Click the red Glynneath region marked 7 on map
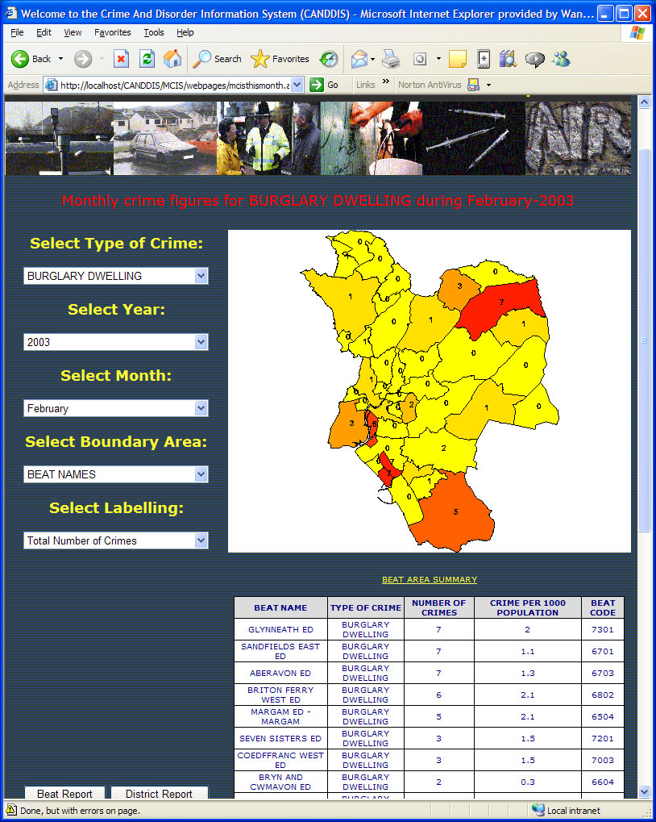The width and height of the screenshot is (656, 822). point(500,305)
